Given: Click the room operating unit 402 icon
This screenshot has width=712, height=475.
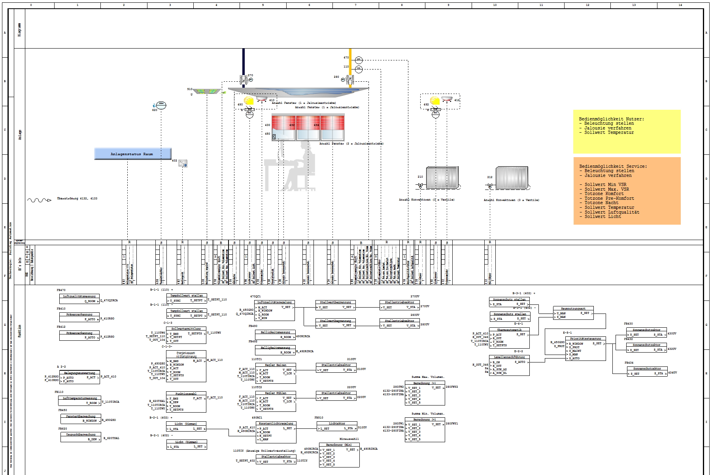Looking at the screenshot, I should [183, 163].
